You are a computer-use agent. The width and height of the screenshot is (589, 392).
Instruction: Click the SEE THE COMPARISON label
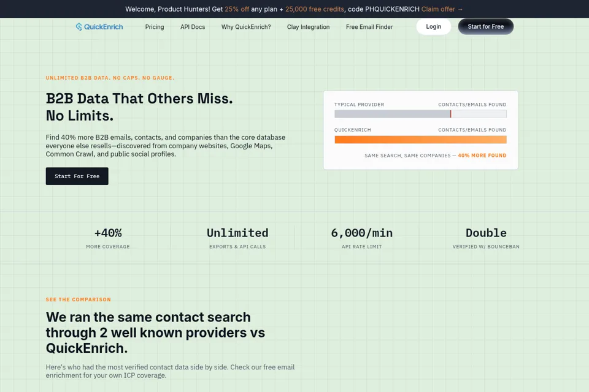pyautogui.click(x=79, y=300)
